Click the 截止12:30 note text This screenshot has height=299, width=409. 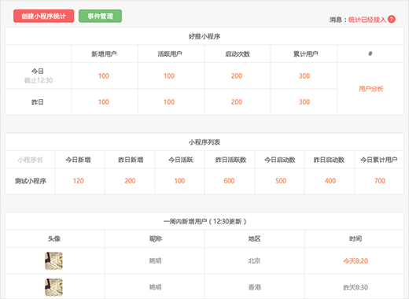(39, 80)
